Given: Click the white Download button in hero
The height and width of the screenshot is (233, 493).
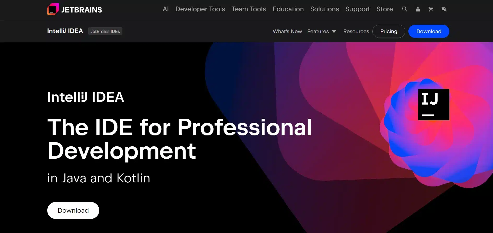Looking at the screenshot, I should coord(73,210).
